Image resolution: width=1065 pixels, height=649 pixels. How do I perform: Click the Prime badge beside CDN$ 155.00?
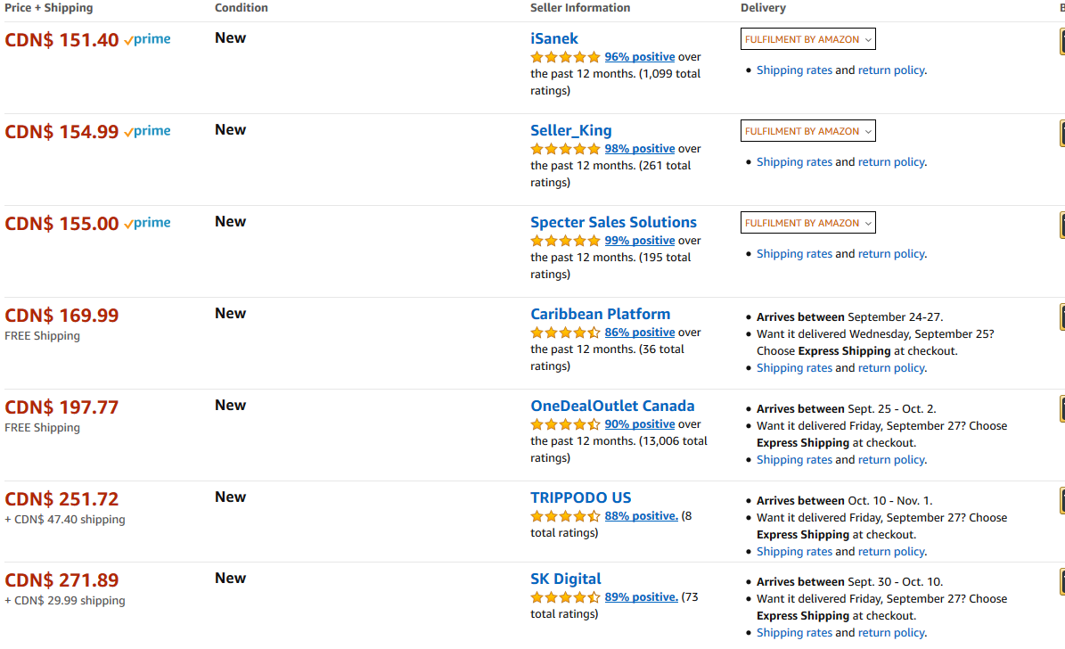click(147, 224)
